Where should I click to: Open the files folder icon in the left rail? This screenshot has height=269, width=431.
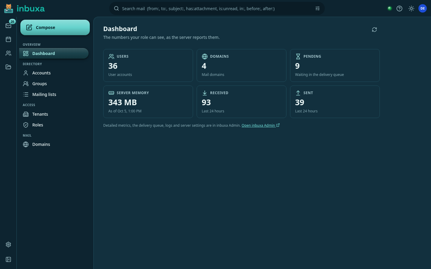click(8, 67)
